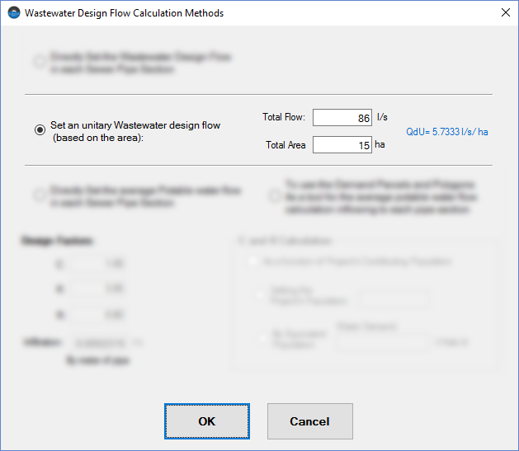This screenshot has height=451, width=519.
Task: Click the Total Flow input field
Action: 342,118
